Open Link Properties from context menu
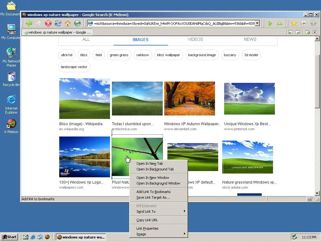Image resolution: width=321 pixels, height=241 pixels. (x=159, y=228)
